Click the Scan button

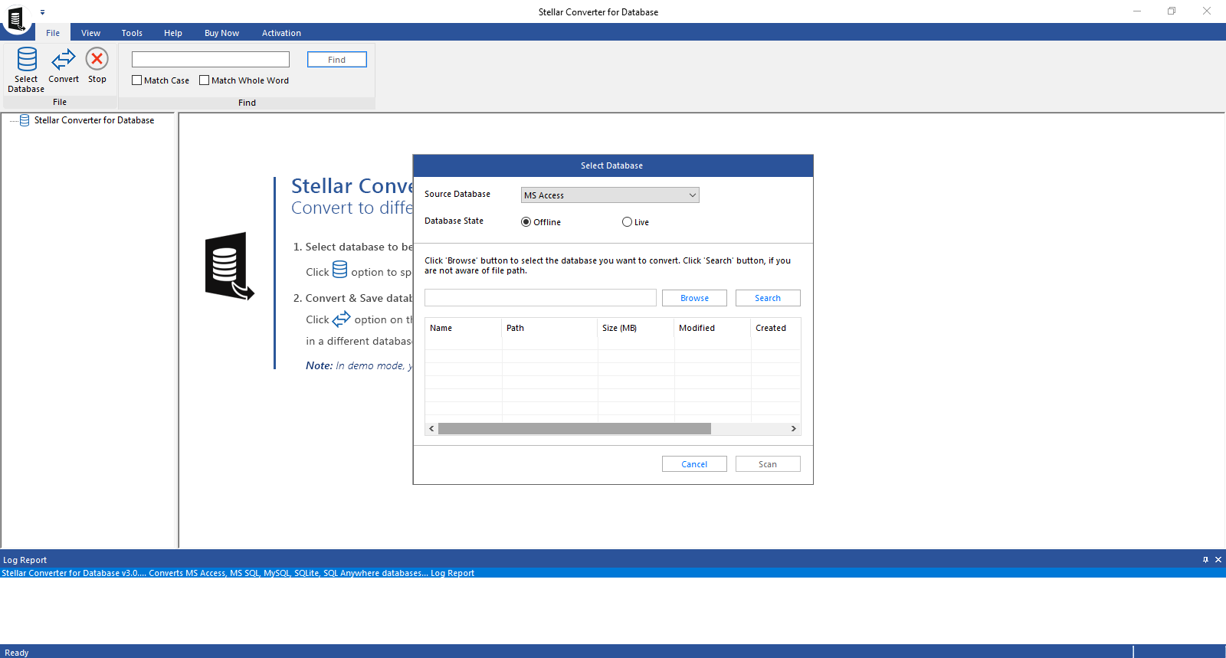point(768,464)
